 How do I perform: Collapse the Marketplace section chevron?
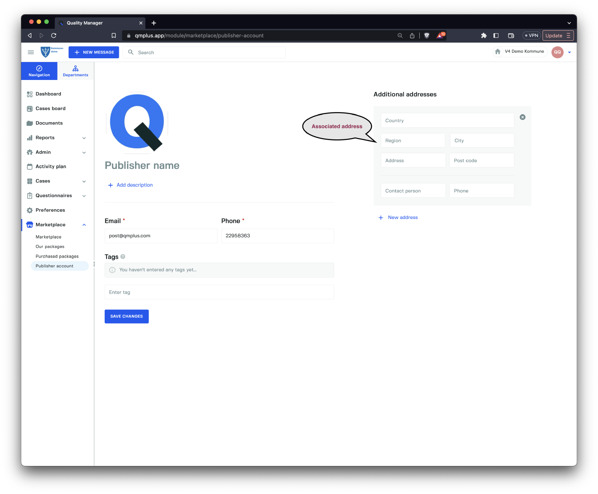click(84, 225)
